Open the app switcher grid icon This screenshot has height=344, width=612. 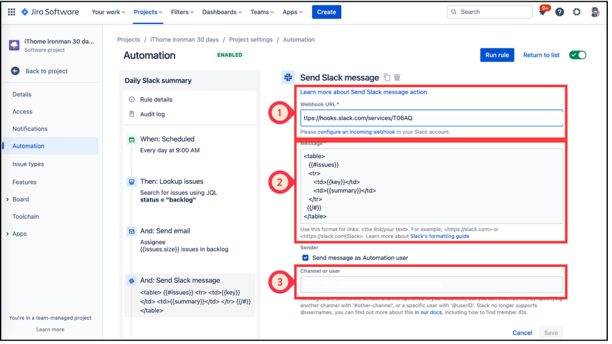(x=11, y=12)
